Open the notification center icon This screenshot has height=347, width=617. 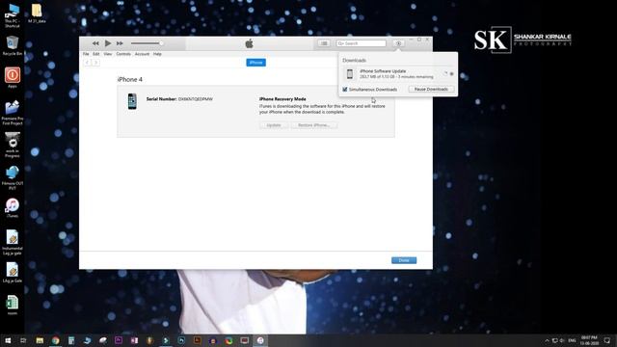pos(607,340)
